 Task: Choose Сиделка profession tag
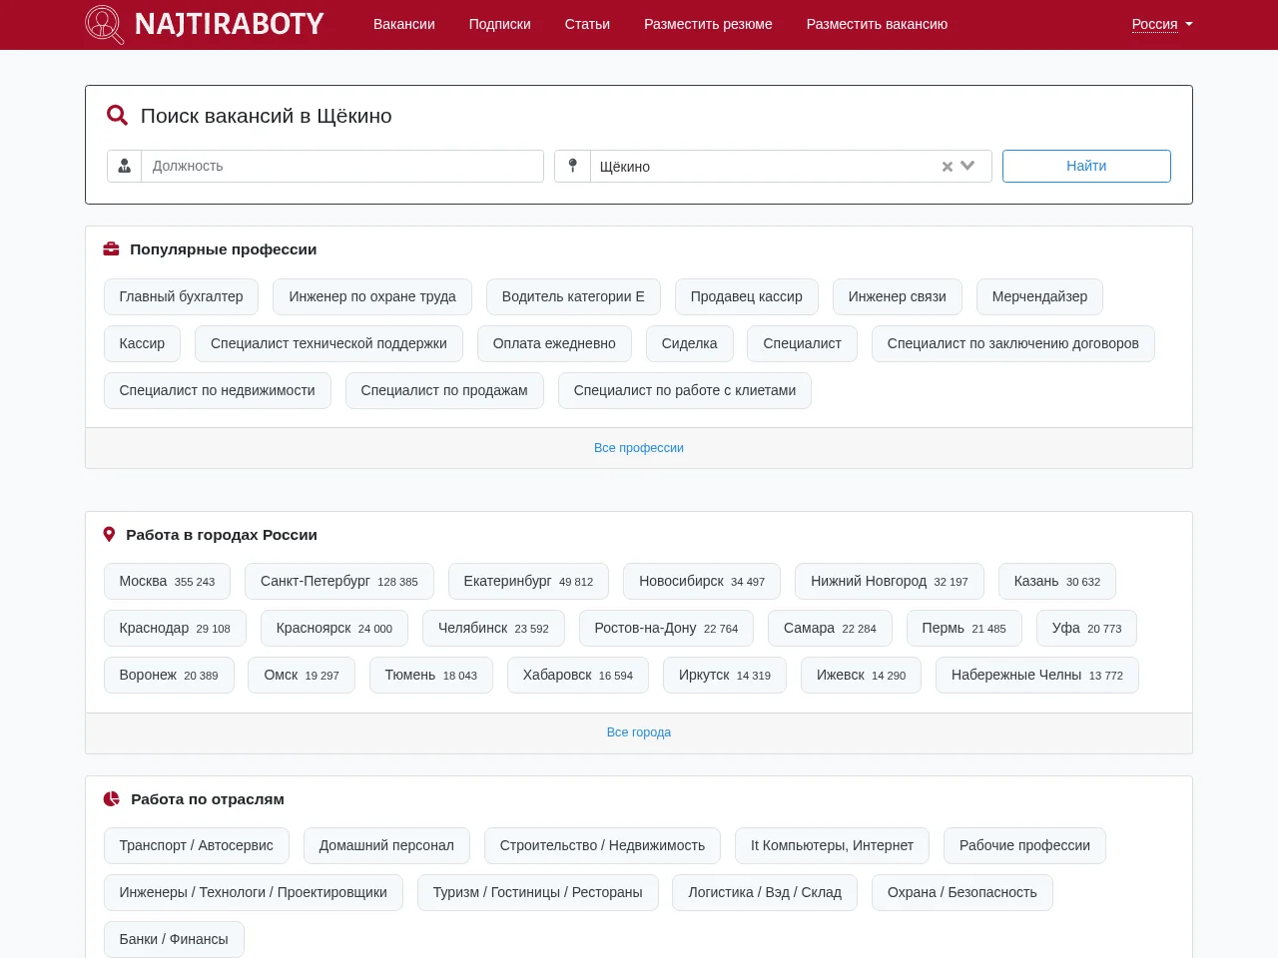[x=689, y=343]
